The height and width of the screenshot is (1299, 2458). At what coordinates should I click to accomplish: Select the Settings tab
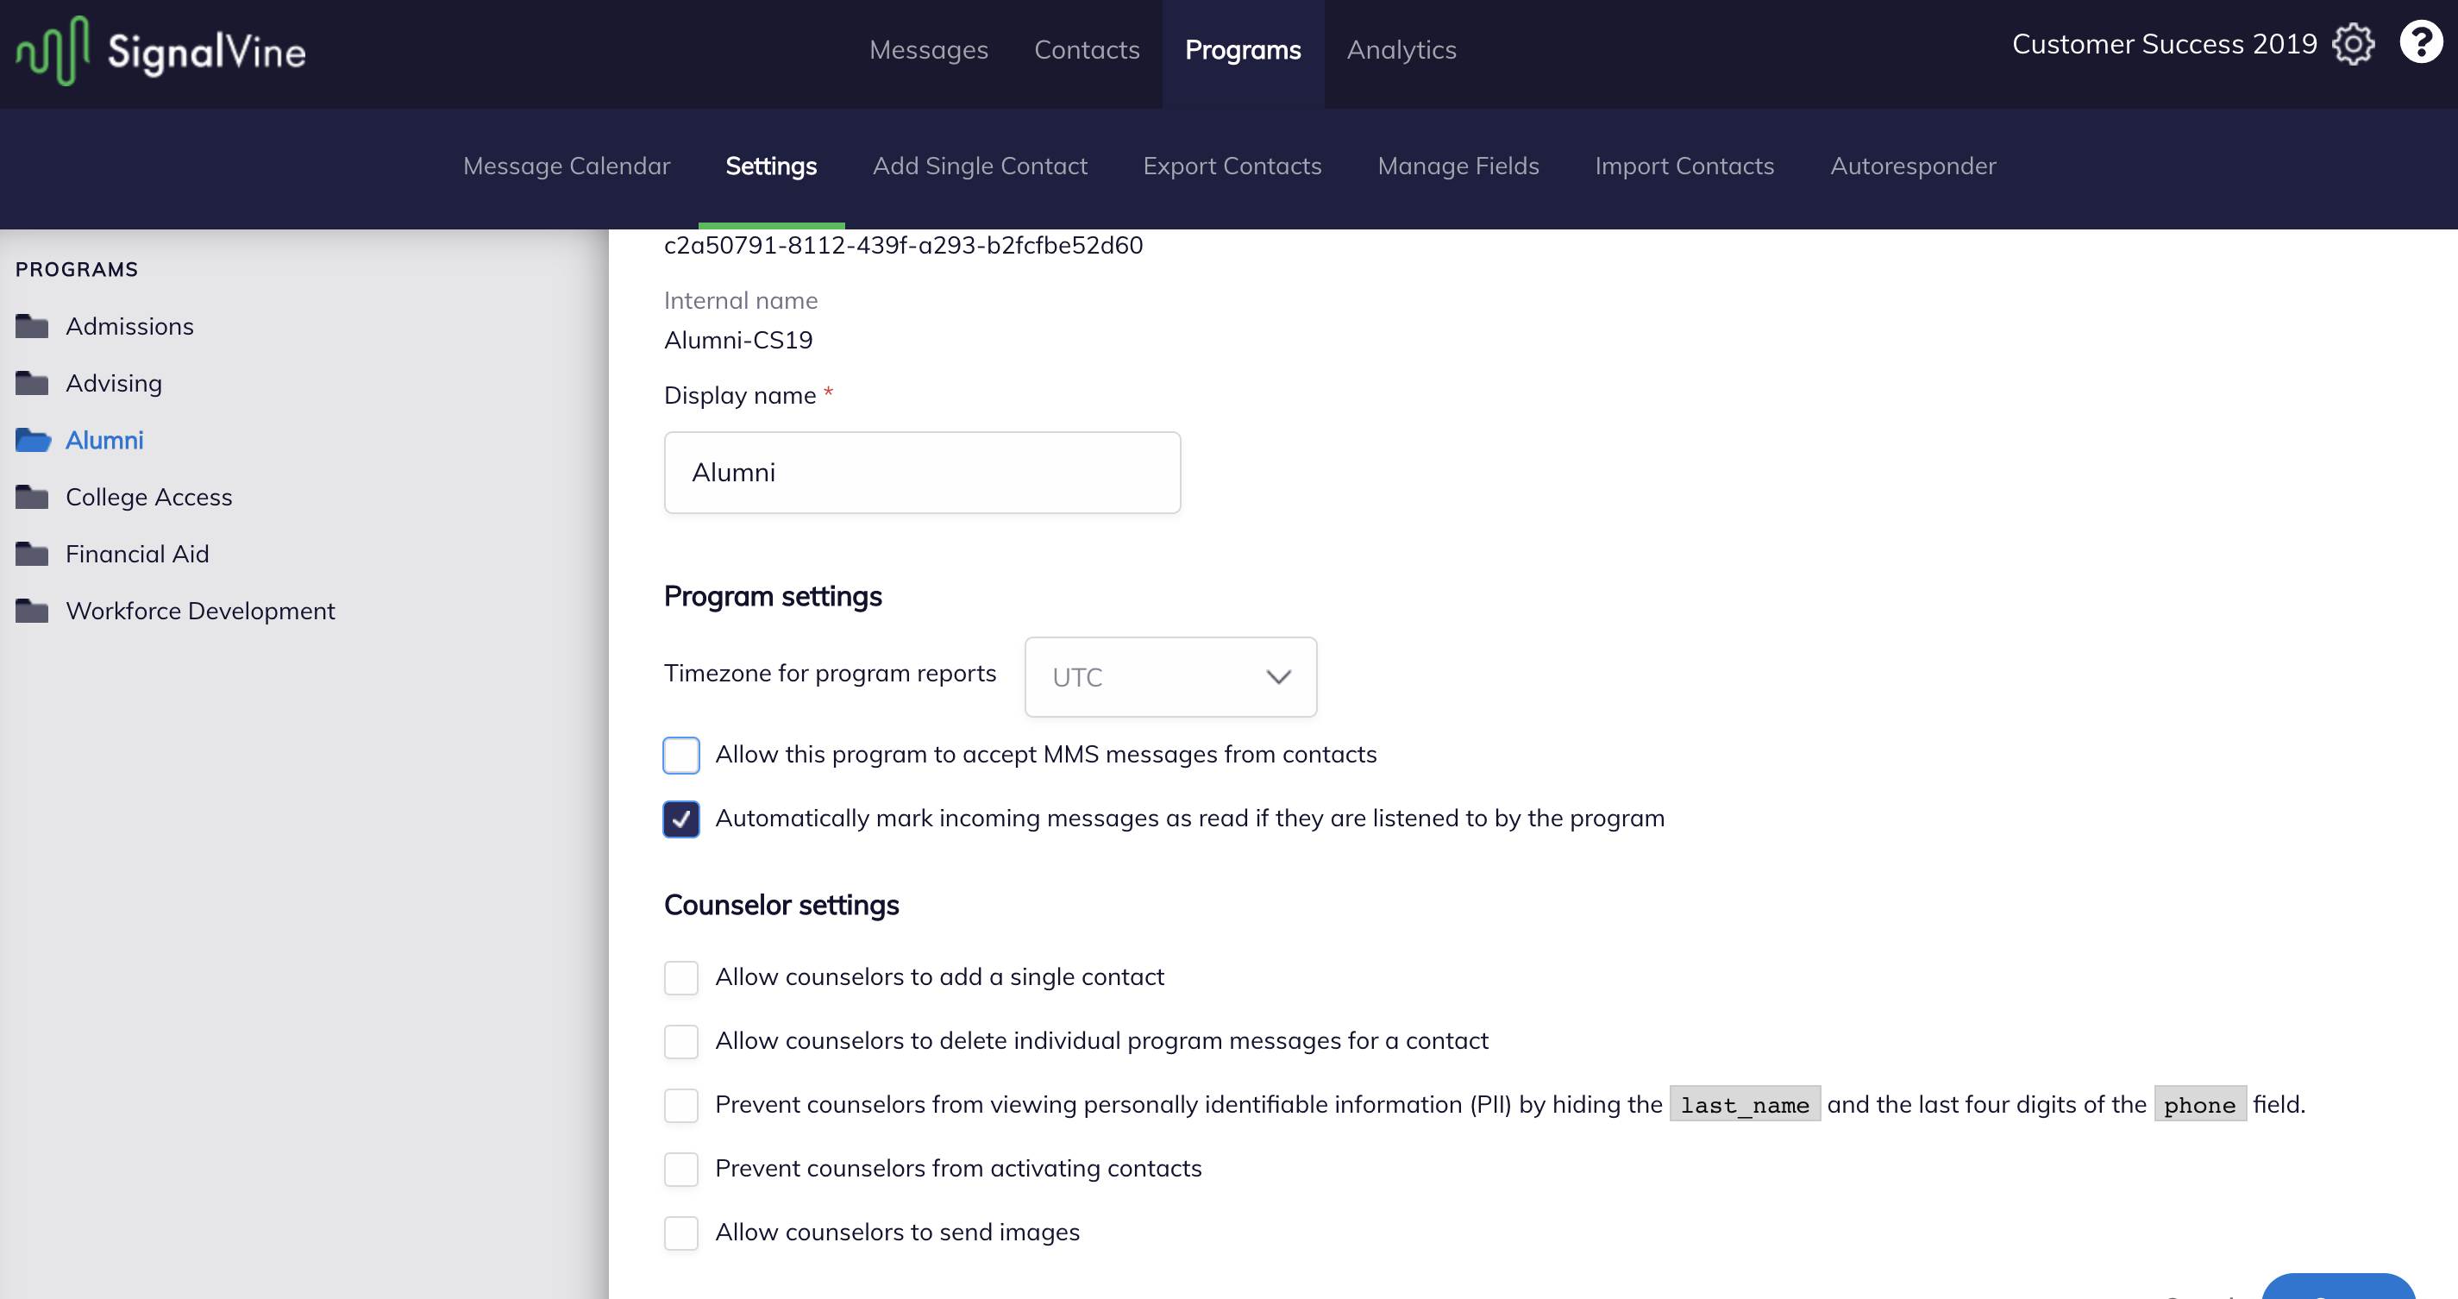[x=771, y=166]
